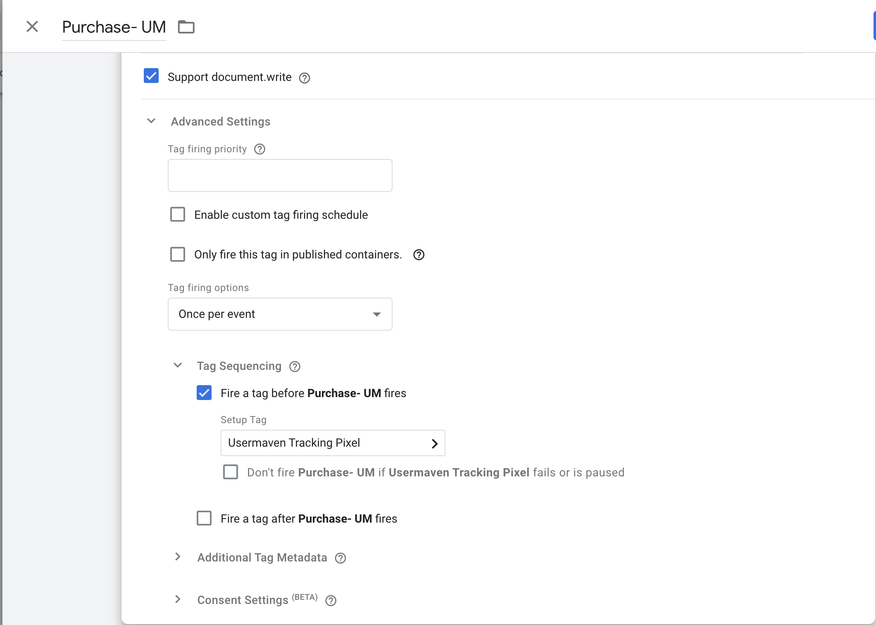876x625 pixels.
Task: Enable custom tag firing schedule
Action: tap(177, 214)
